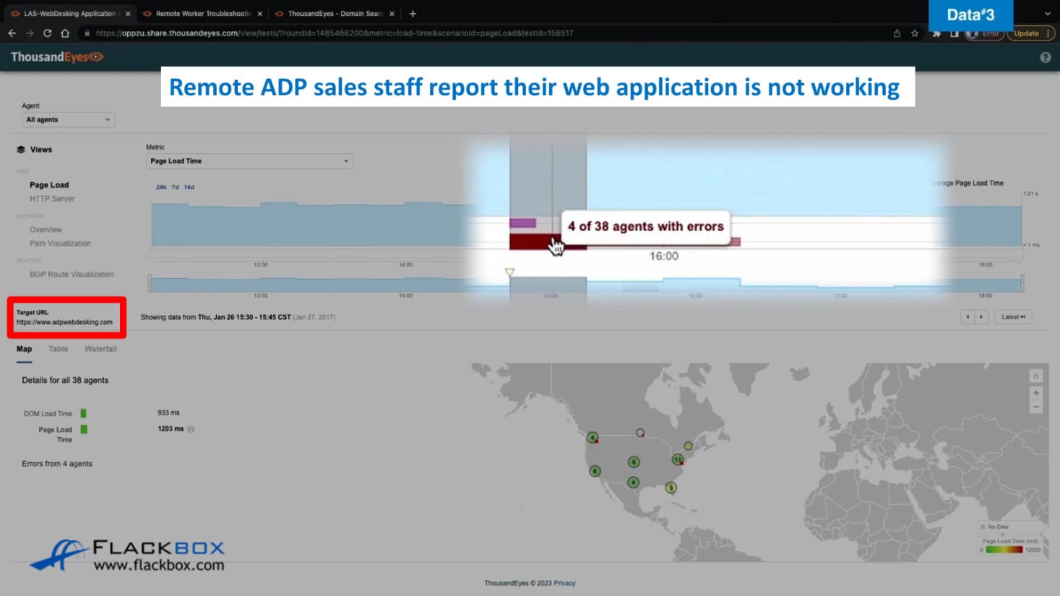The image size is (1060, 596).
Task: Reload the page with the browser refresh icon
Action: tap(47, 33)
